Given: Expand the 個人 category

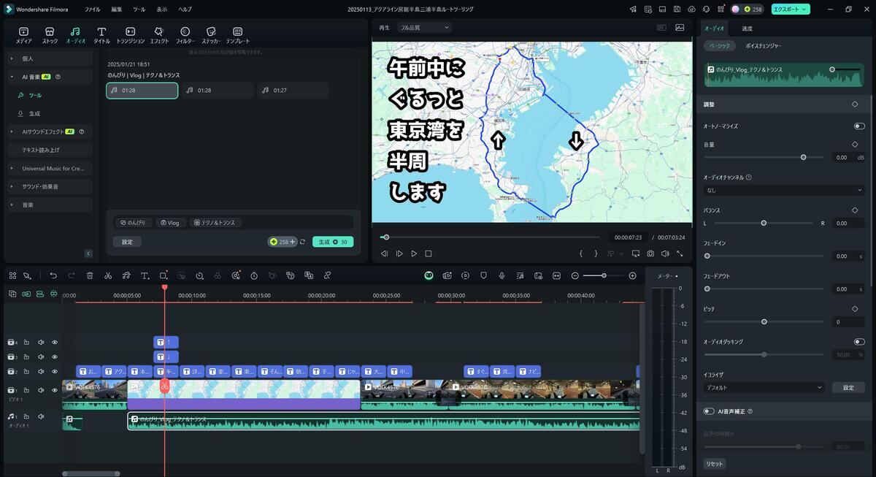Looking at the screenshot, I should pyautogui.click(x=49, y=58).
